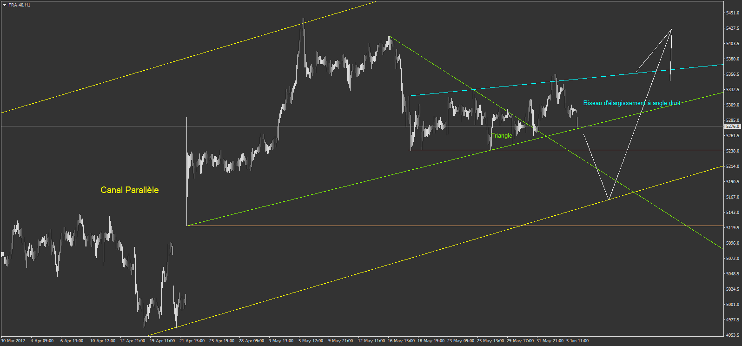Click the '18 May 19:00' time axis label
The height and width of the screenshot is (346, 742).
coord(431,341)
